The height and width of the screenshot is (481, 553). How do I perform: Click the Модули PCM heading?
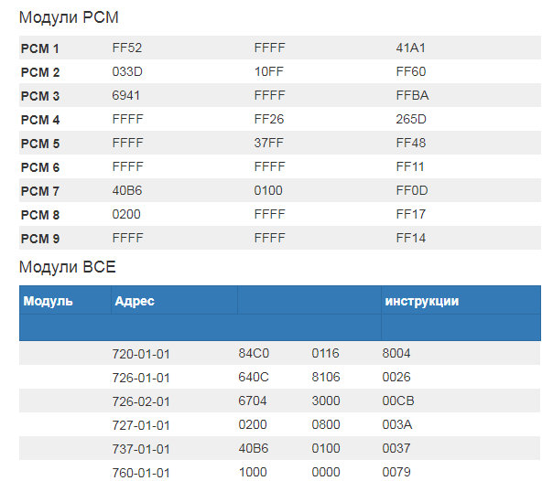coord(69,17)
